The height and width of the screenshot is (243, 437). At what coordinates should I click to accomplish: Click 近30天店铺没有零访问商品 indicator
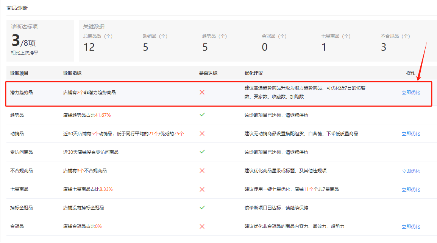pos(91,152)
